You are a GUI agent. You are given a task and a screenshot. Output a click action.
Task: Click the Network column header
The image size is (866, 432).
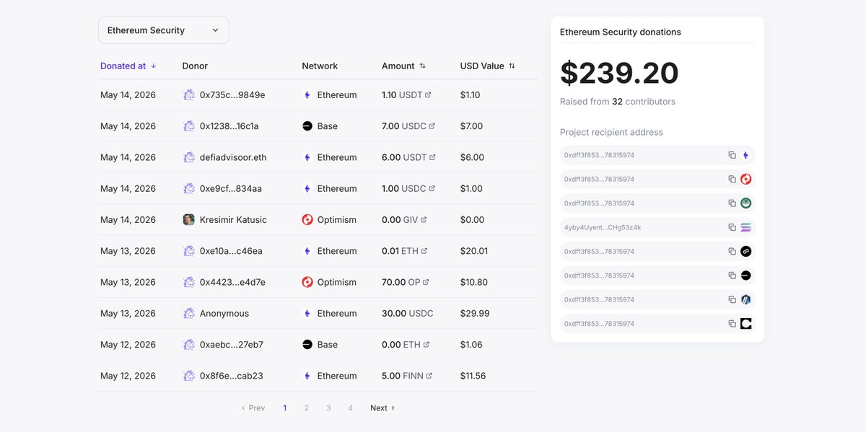320,66
